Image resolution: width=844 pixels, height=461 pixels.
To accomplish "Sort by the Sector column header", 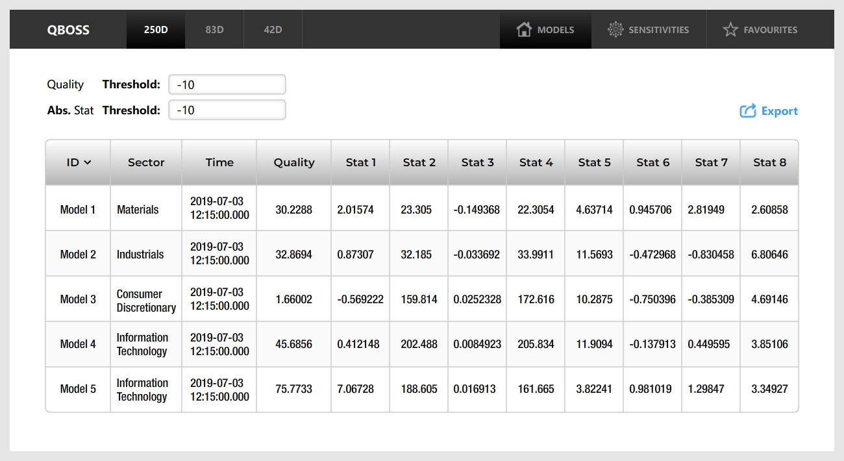I will click(146, 162).
